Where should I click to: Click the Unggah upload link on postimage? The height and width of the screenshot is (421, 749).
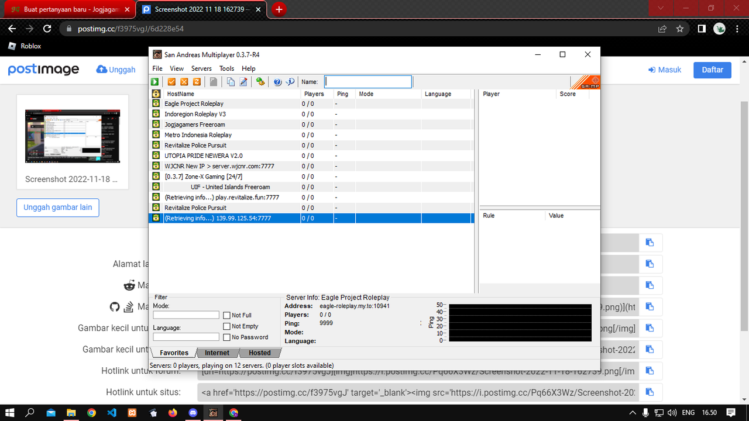pos(116,70)
